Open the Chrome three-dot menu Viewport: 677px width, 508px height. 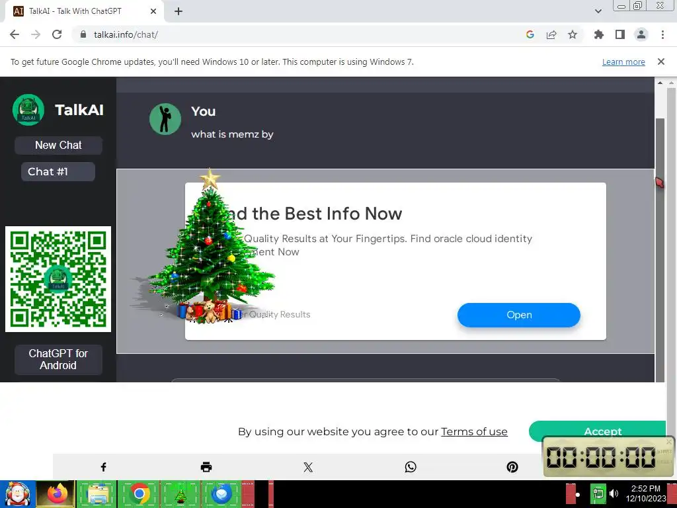(662, 34)
